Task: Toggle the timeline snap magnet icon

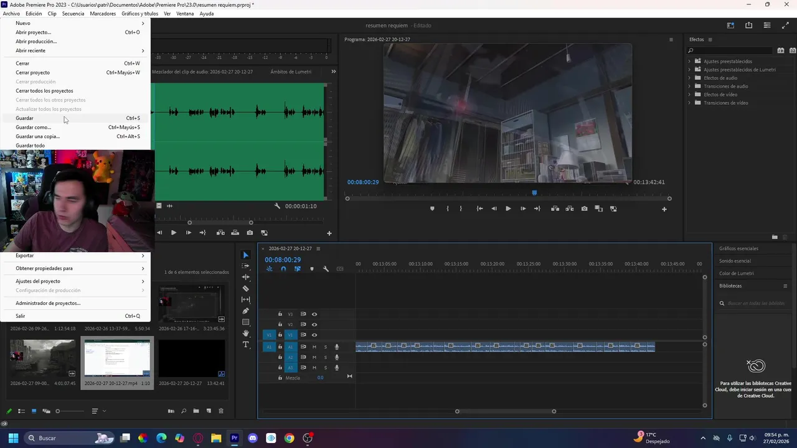Action: pyautogui.click(x=283, y=269)
